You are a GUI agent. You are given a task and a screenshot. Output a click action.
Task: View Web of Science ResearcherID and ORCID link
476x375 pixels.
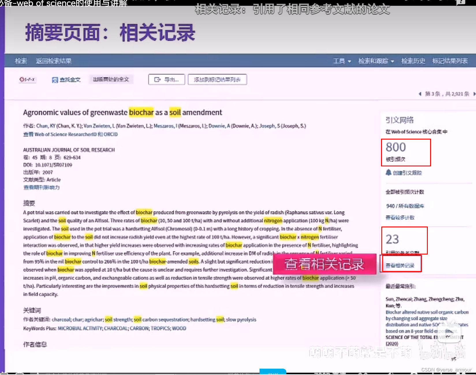point(70,134)
